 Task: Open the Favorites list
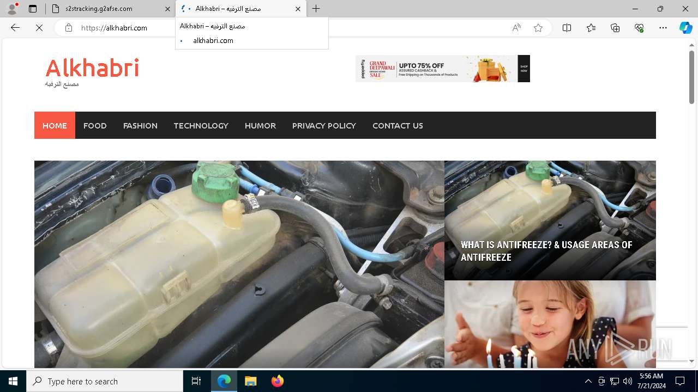click(591, 28)
